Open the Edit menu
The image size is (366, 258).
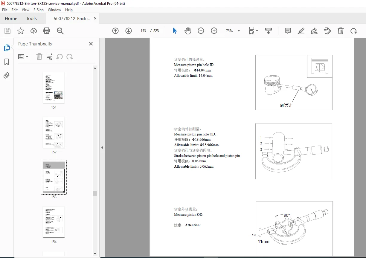15,10
